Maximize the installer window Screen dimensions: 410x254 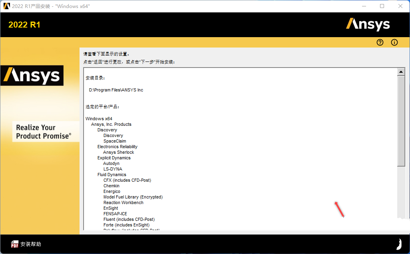pos(382,6)
